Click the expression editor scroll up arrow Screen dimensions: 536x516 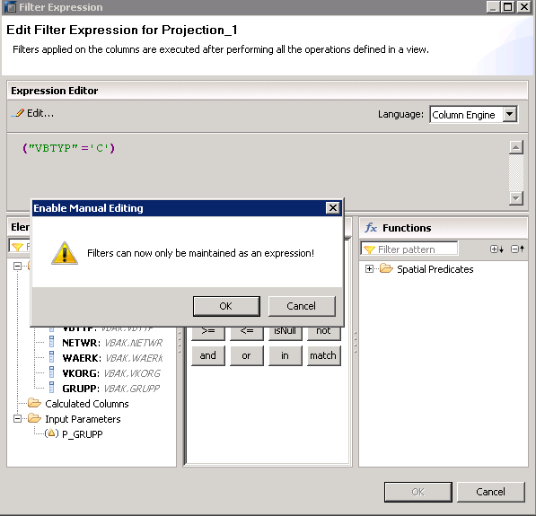coord(516,148)
